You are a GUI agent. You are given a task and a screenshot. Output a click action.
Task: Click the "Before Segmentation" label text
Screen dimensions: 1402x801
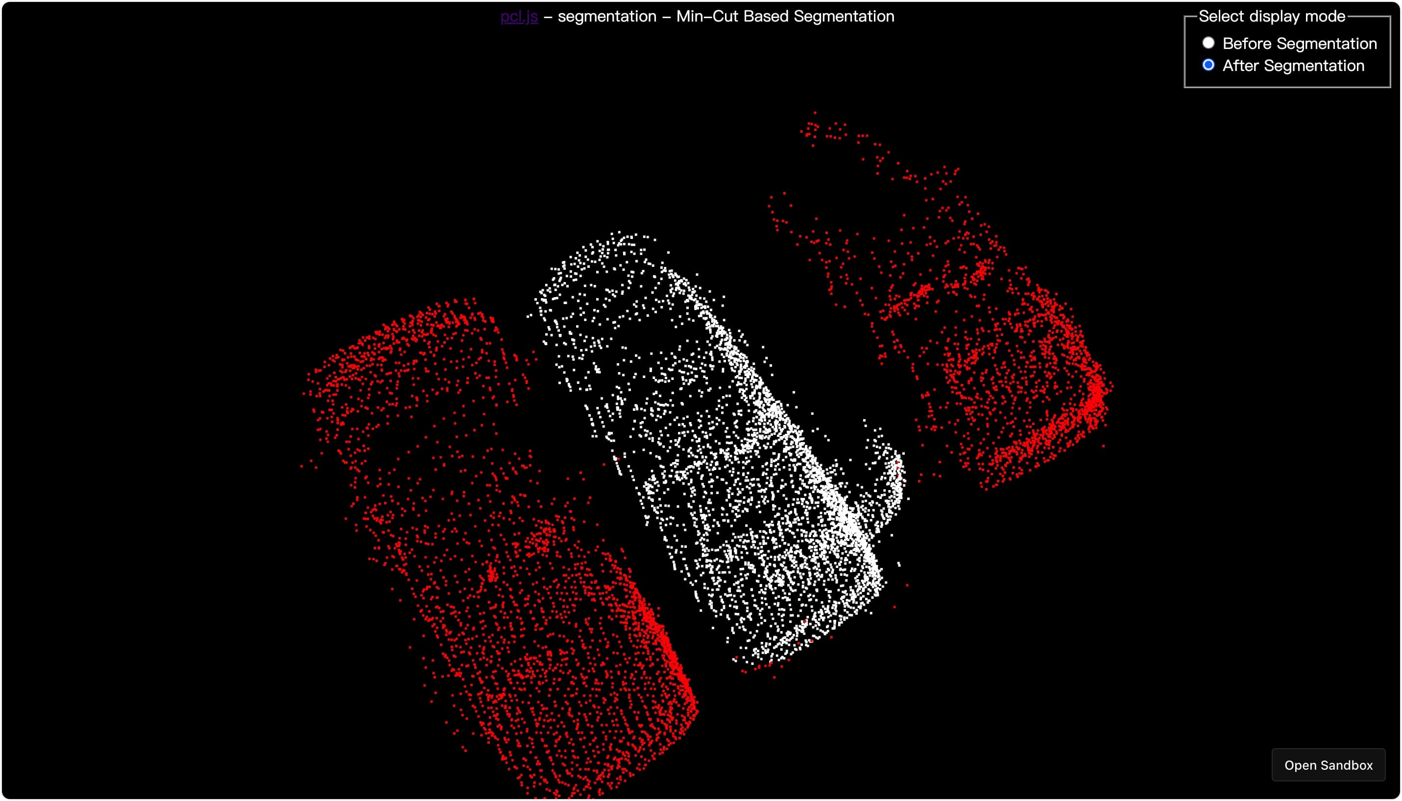point(1299,44)
